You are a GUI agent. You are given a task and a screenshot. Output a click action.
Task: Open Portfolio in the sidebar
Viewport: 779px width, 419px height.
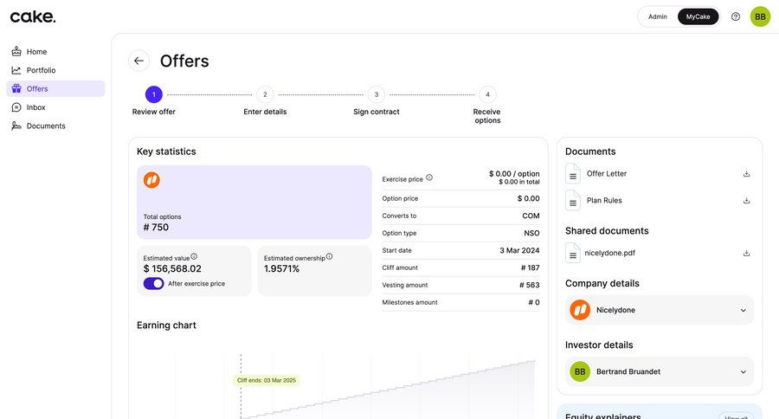(x=41, y=70)
